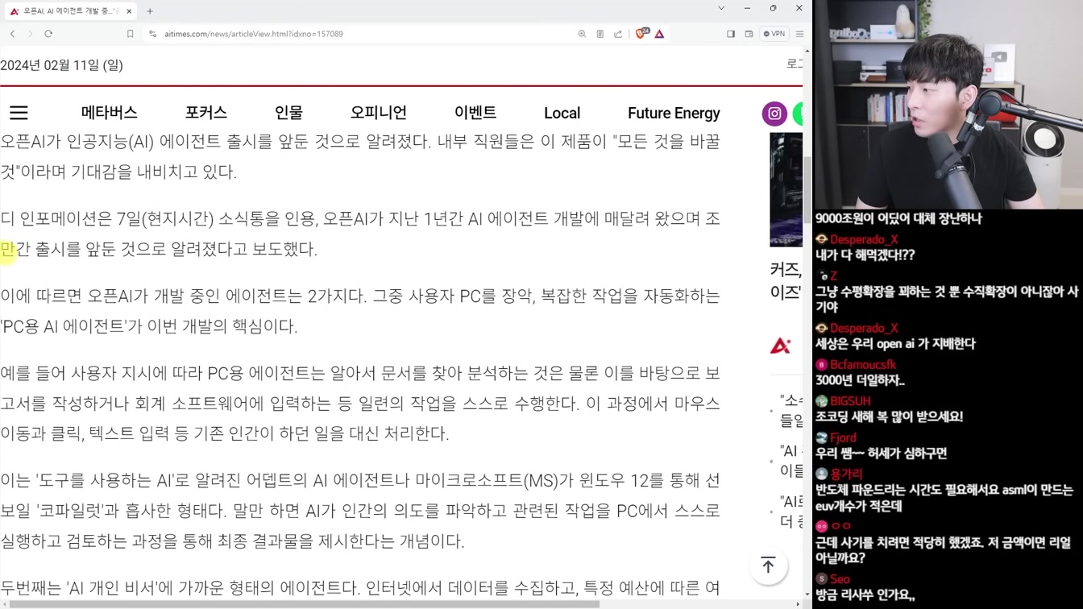Expand the tab search dropdown arrow
Screen dimensions: 1083x609
pyautogui.click(x=721, y=8)
